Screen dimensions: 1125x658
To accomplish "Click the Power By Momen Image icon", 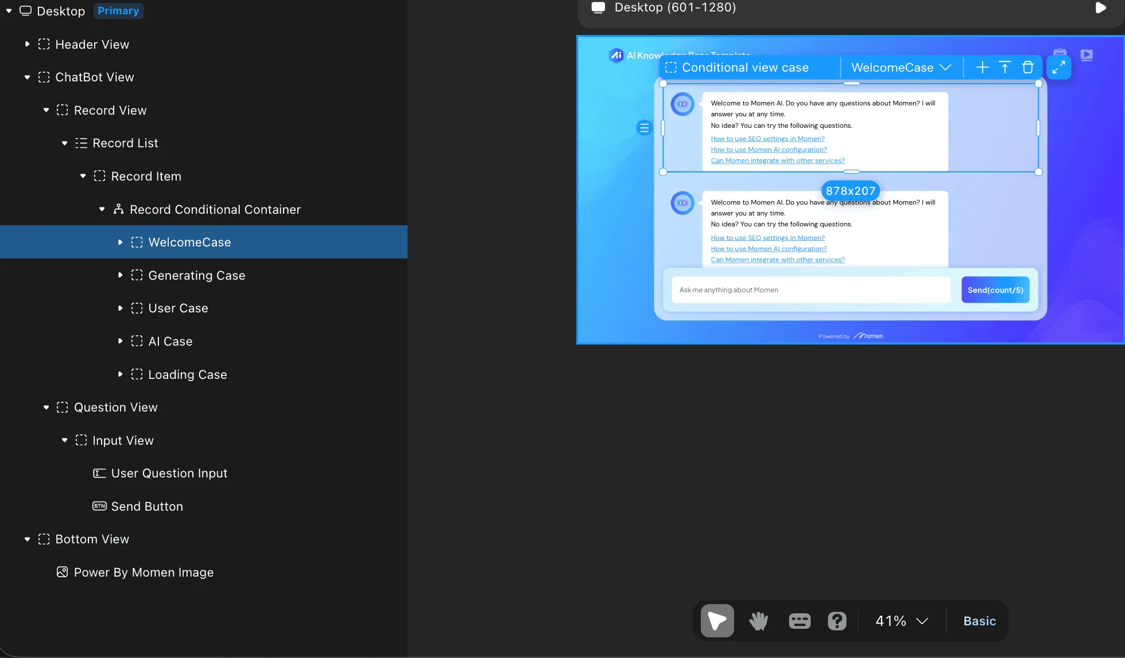I will [62, 572].
